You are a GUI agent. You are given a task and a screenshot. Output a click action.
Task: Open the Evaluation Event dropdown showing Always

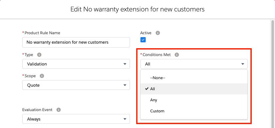pyautogui.click(x=76, y=119)
